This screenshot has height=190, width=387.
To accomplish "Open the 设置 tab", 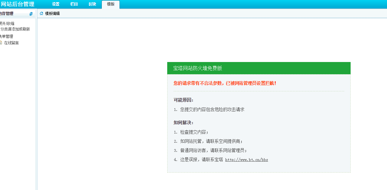I will pyautogui.click(x=56, y=4).
